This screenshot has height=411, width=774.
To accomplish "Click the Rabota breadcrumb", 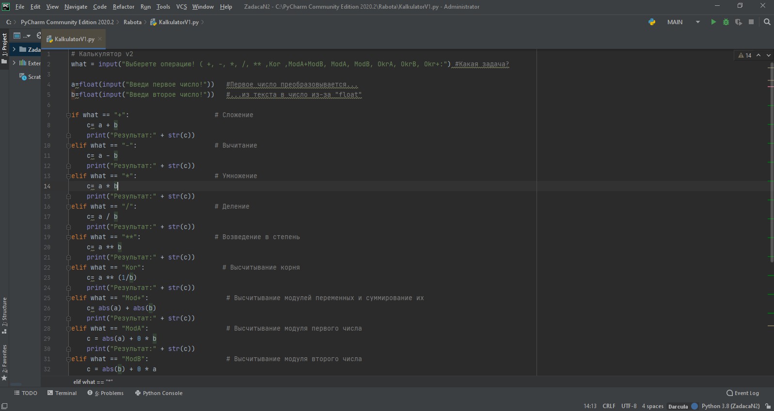I will pyautogui.click(x=132, y=22).
